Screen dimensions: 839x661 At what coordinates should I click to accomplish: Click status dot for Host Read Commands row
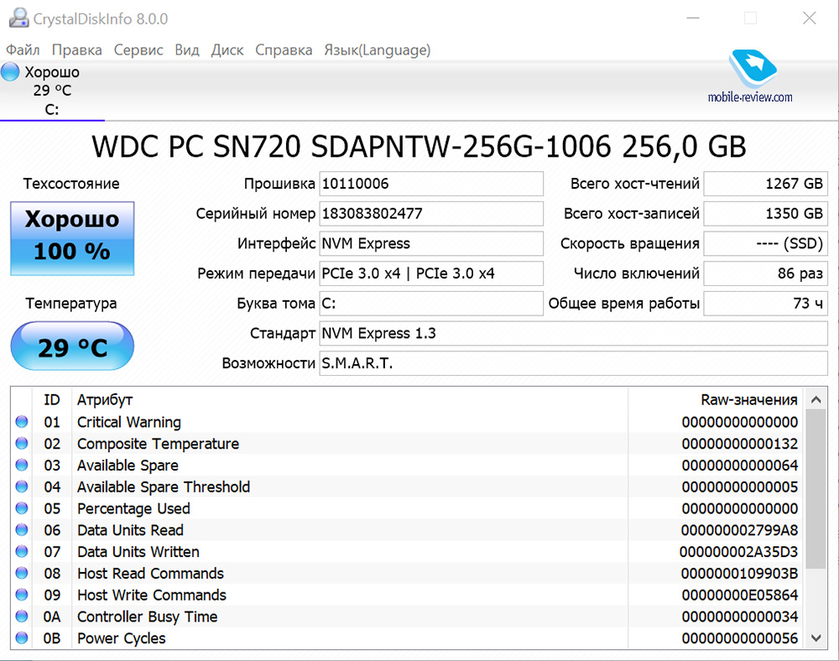point(22,573)
